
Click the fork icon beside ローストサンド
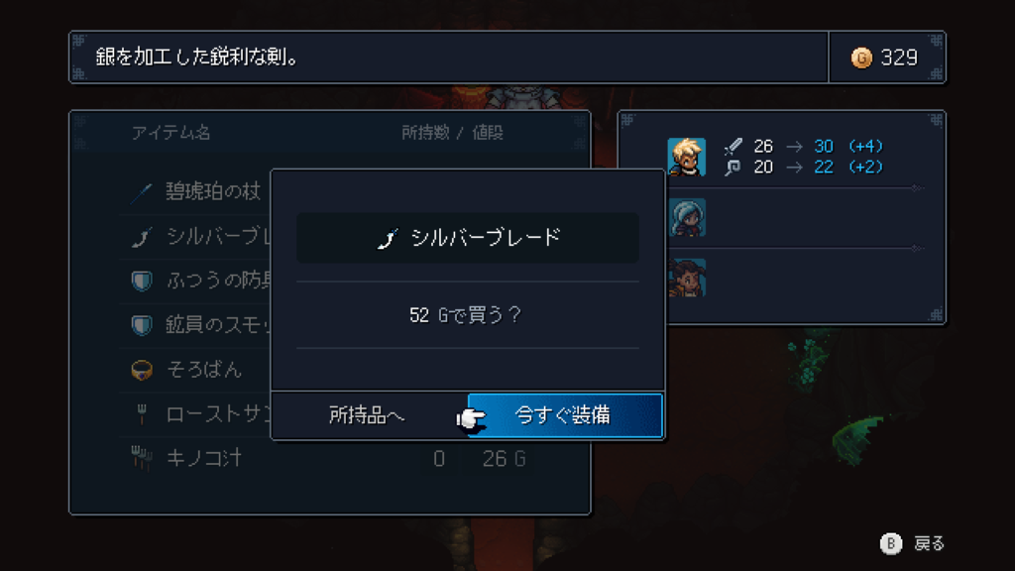pos(142,414)
